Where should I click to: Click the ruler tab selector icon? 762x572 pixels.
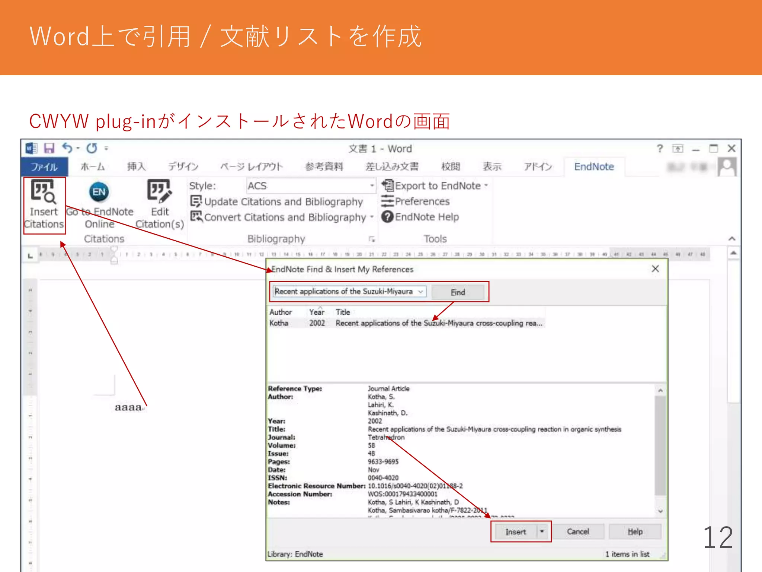coord(30,255)
